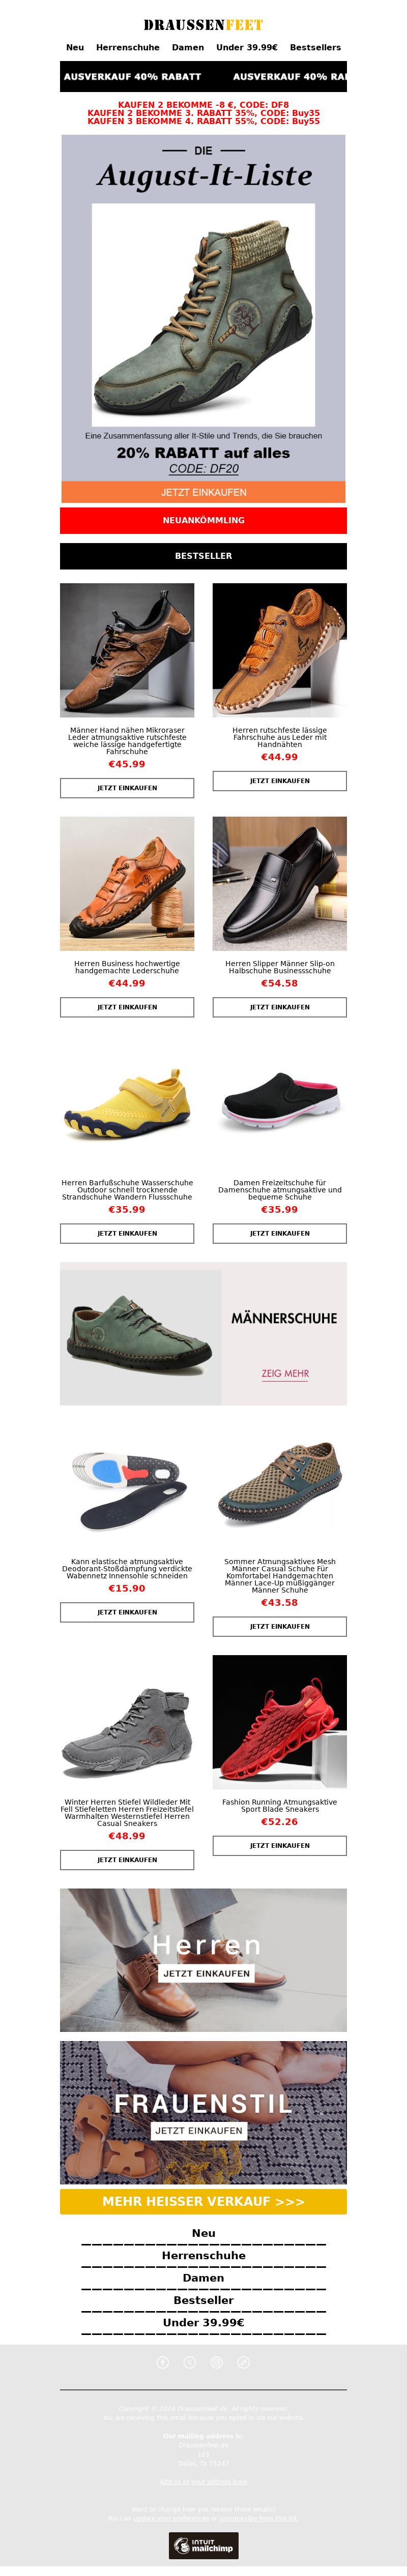Image resolution: width=407 pixels, height=2576 pixels.
Task: Open the Bestsellers menu item in the top navigation
Action: 315,47
